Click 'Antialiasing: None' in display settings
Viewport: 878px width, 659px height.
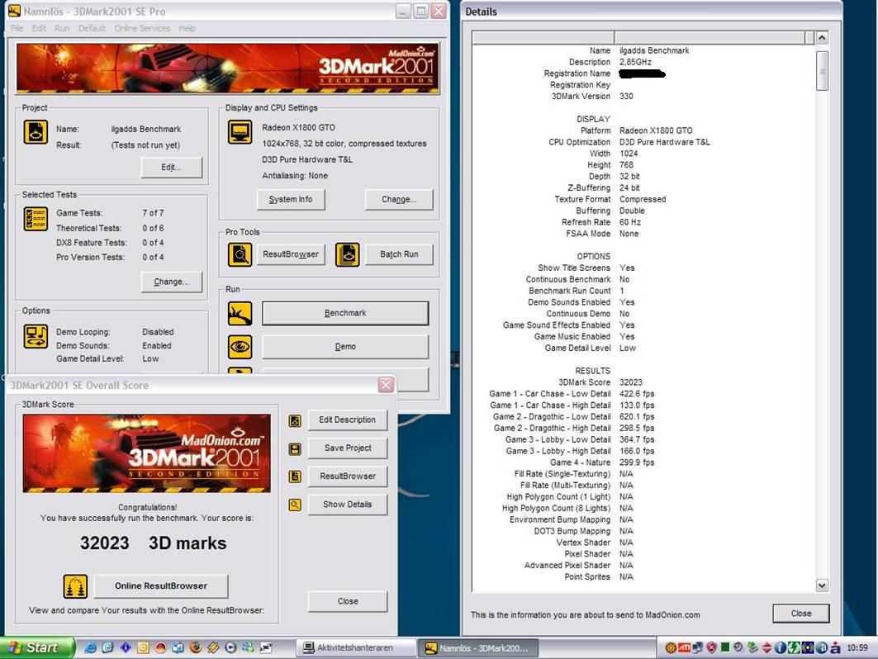click(x=295, y=176)
